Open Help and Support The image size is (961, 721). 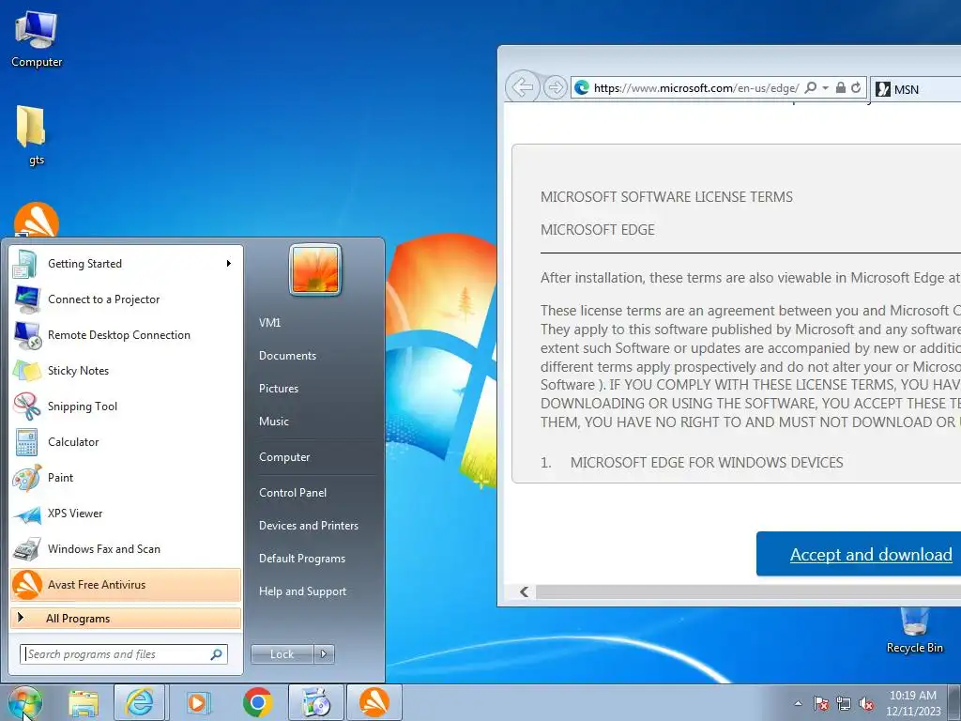[x=302, y=591]
